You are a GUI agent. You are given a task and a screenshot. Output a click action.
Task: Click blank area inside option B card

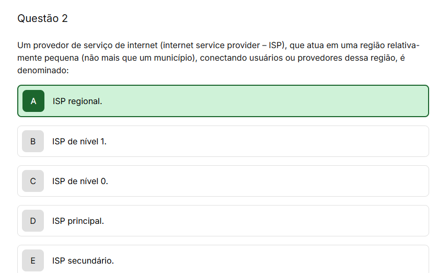pos(266,141)
